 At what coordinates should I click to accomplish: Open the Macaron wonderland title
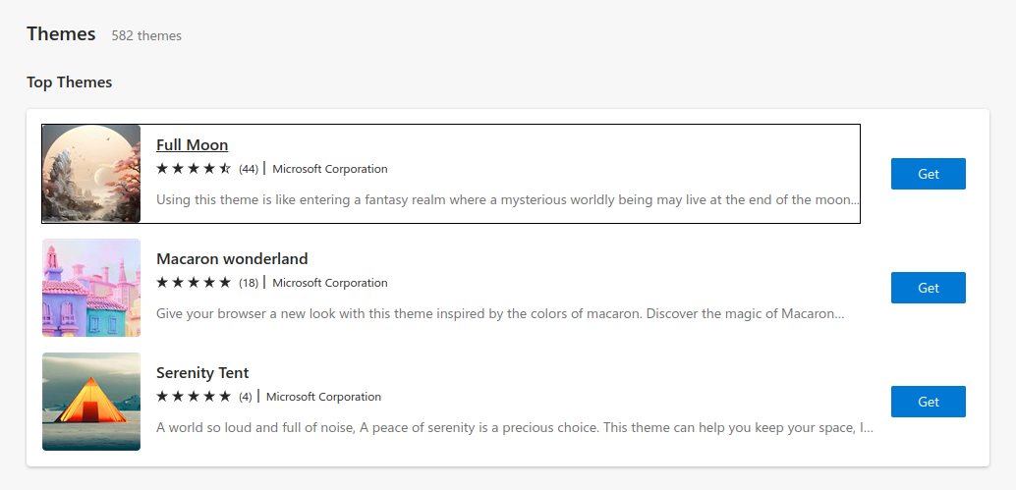[232, 259]
